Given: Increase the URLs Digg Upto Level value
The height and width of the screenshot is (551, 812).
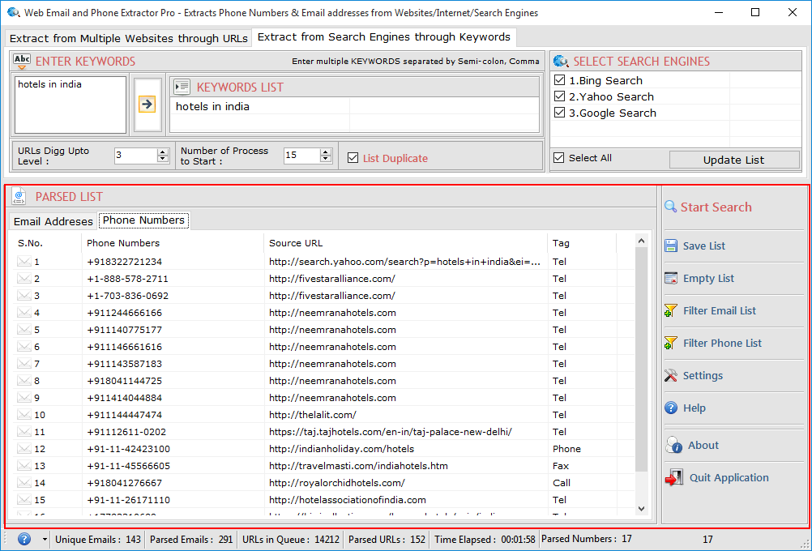Looking at the screenshot, I should click(163, 152).
